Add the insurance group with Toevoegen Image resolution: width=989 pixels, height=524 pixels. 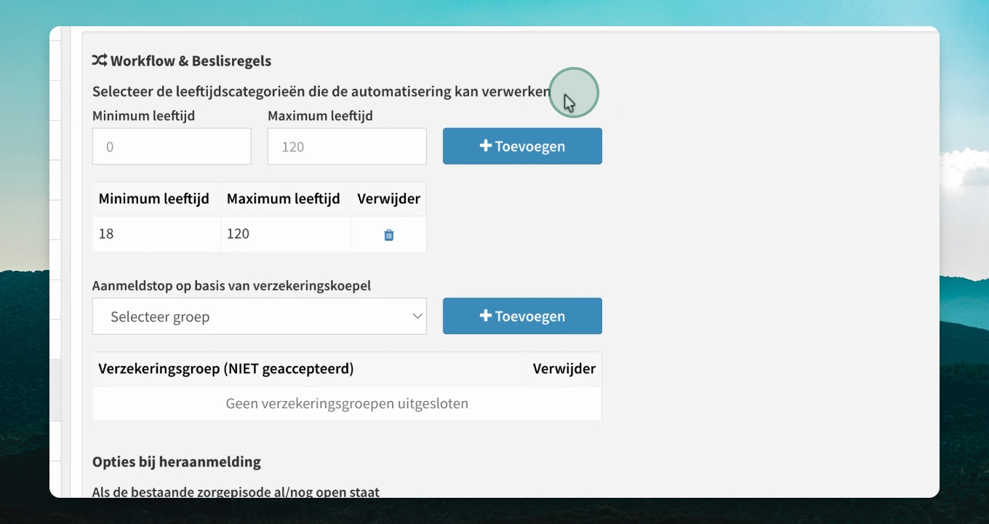pyautogui.click(x=522, y=316)
